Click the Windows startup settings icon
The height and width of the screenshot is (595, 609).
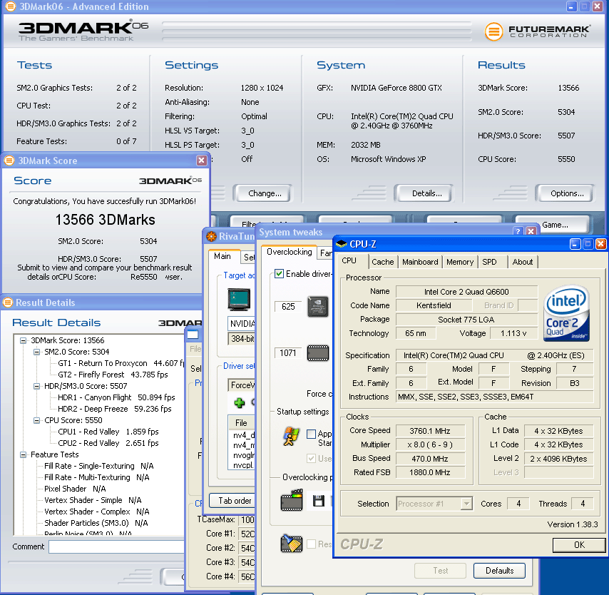[291, 435]
